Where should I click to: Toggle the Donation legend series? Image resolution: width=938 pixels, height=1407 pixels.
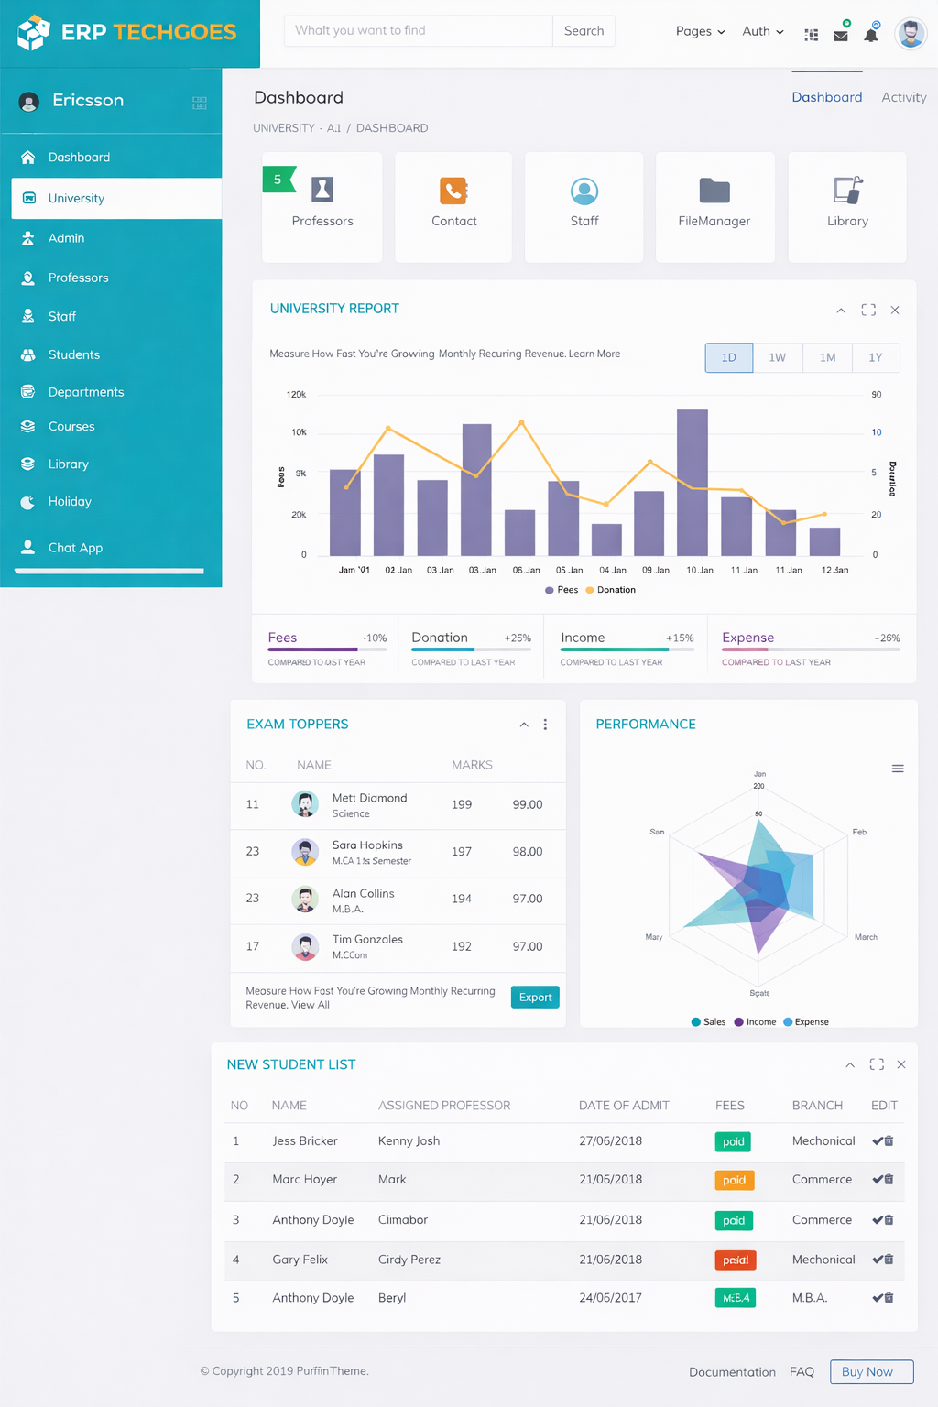[611, 590]
